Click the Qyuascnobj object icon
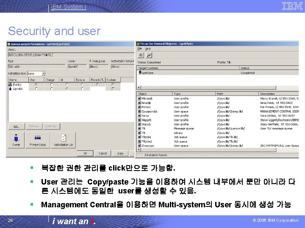The image size is (305, 228). pyautogui.click(x=139, y=111)
